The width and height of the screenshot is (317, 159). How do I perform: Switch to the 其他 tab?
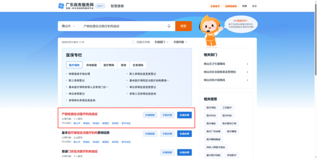coord(123,65)
